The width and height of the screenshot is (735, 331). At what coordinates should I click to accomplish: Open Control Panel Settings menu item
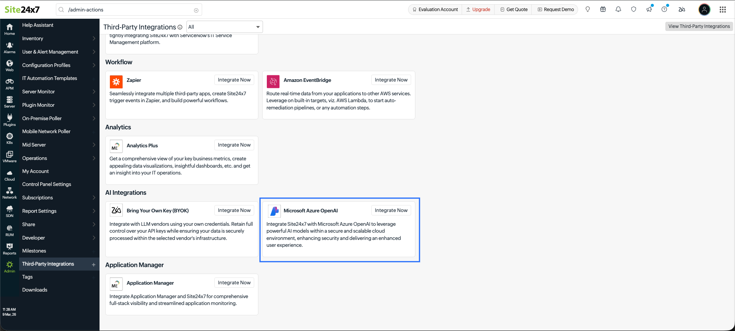[59, 184]
